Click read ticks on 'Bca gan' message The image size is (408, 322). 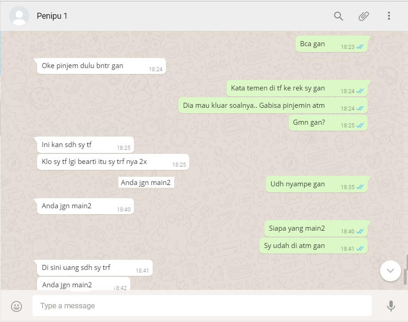[360, 47]
